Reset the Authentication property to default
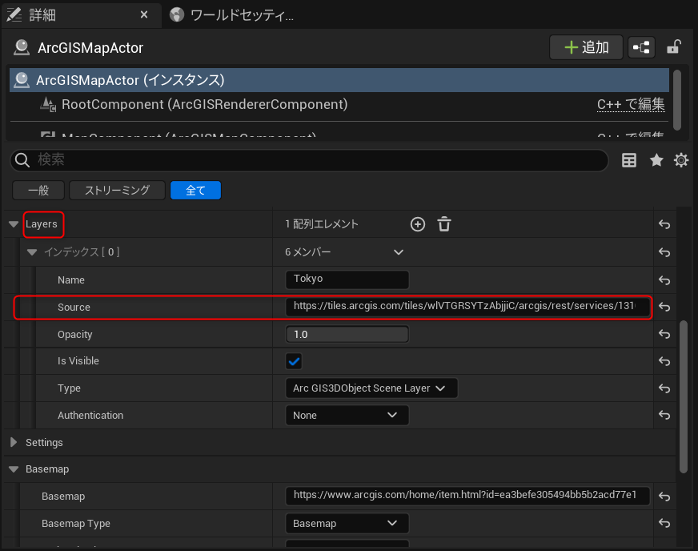Viewport: 698px width, 551px height. pyautogui.click(x=664, y=415)
